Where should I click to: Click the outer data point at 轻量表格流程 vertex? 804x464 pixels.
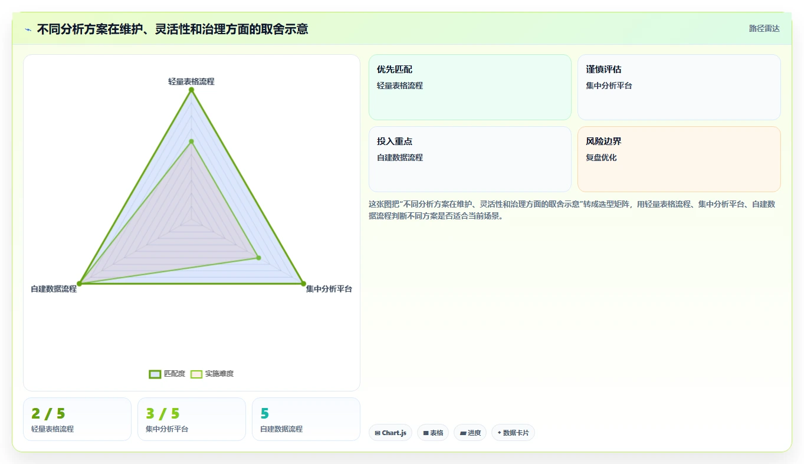click(x=191, y=90)
